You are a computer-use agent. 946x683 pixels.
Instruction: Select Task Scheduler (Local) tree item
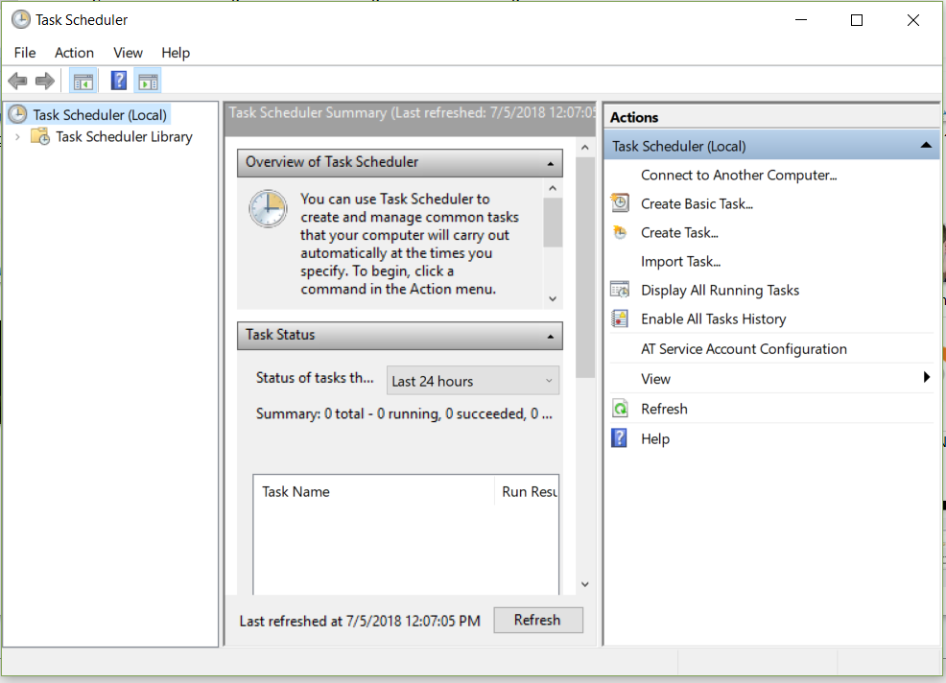[x=100, y=115]
